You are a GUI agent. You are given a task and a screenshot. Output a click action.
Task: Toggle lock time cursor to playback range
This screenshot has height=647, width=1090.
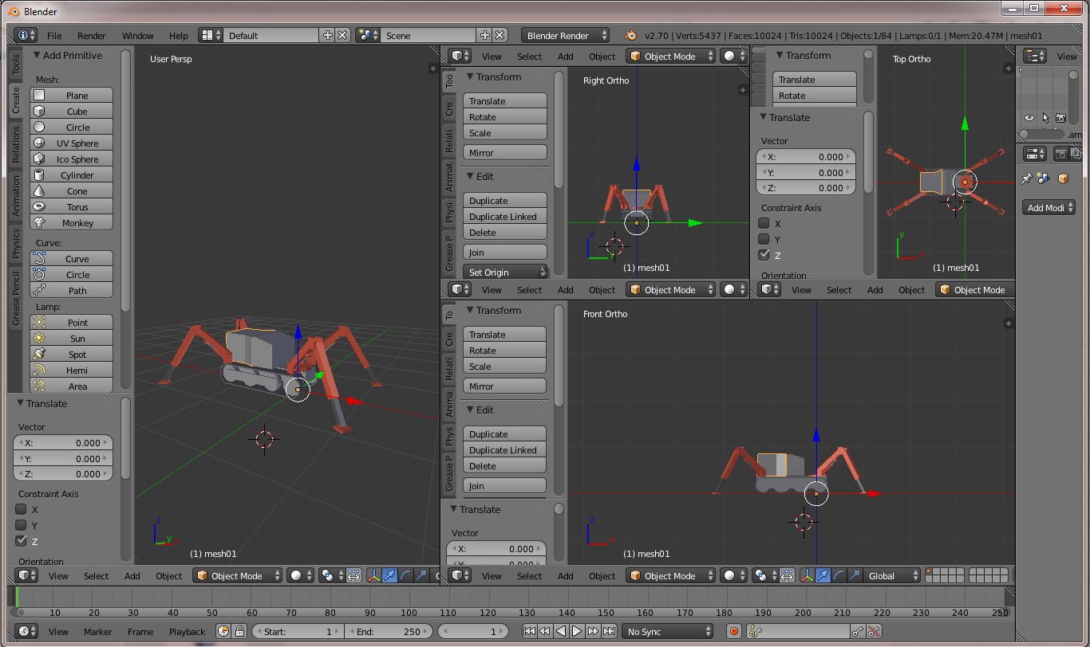[239, 631]
